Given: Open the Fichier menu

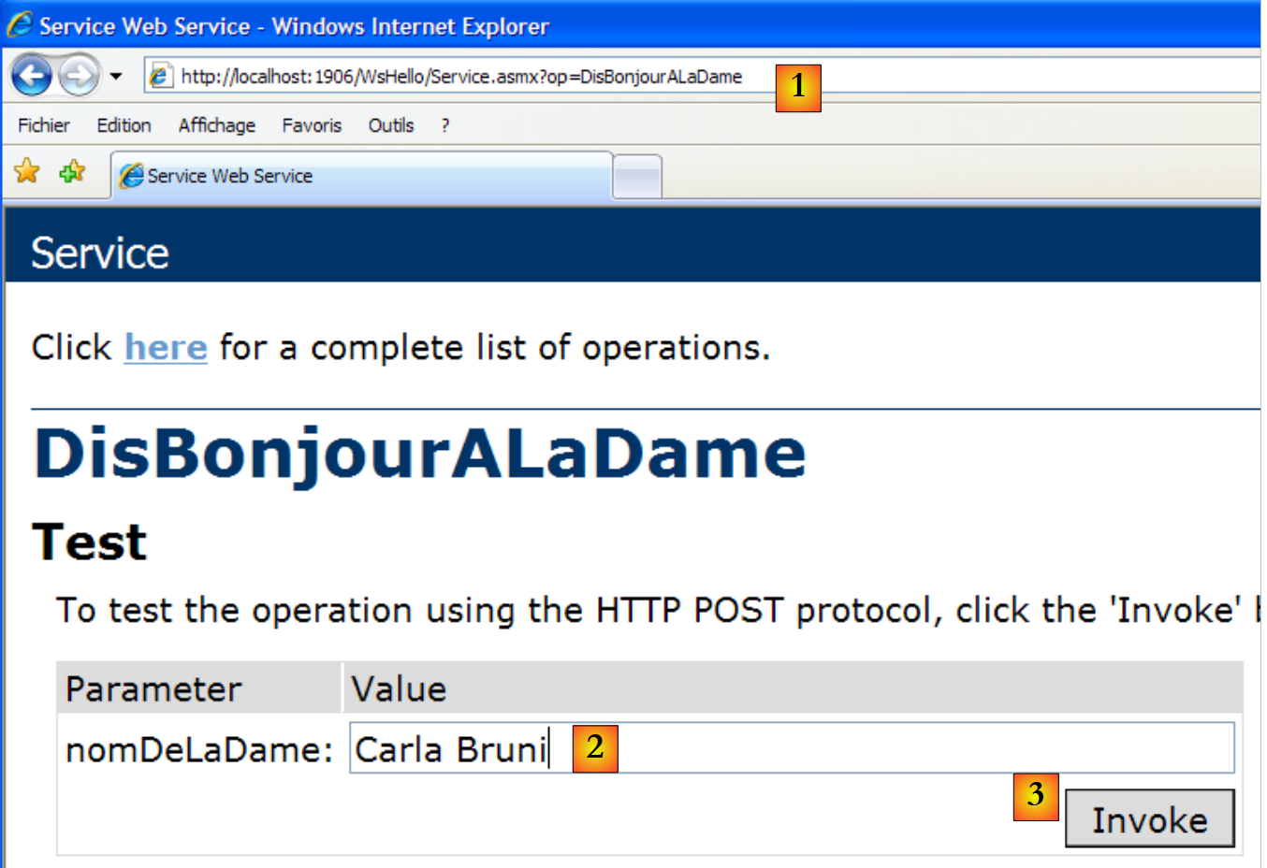Looking at the screenshot, I should pyautogui.click(x=43, y=125).
